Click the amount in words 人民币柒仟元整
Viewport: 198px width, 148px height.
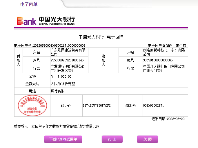(63, 84)
